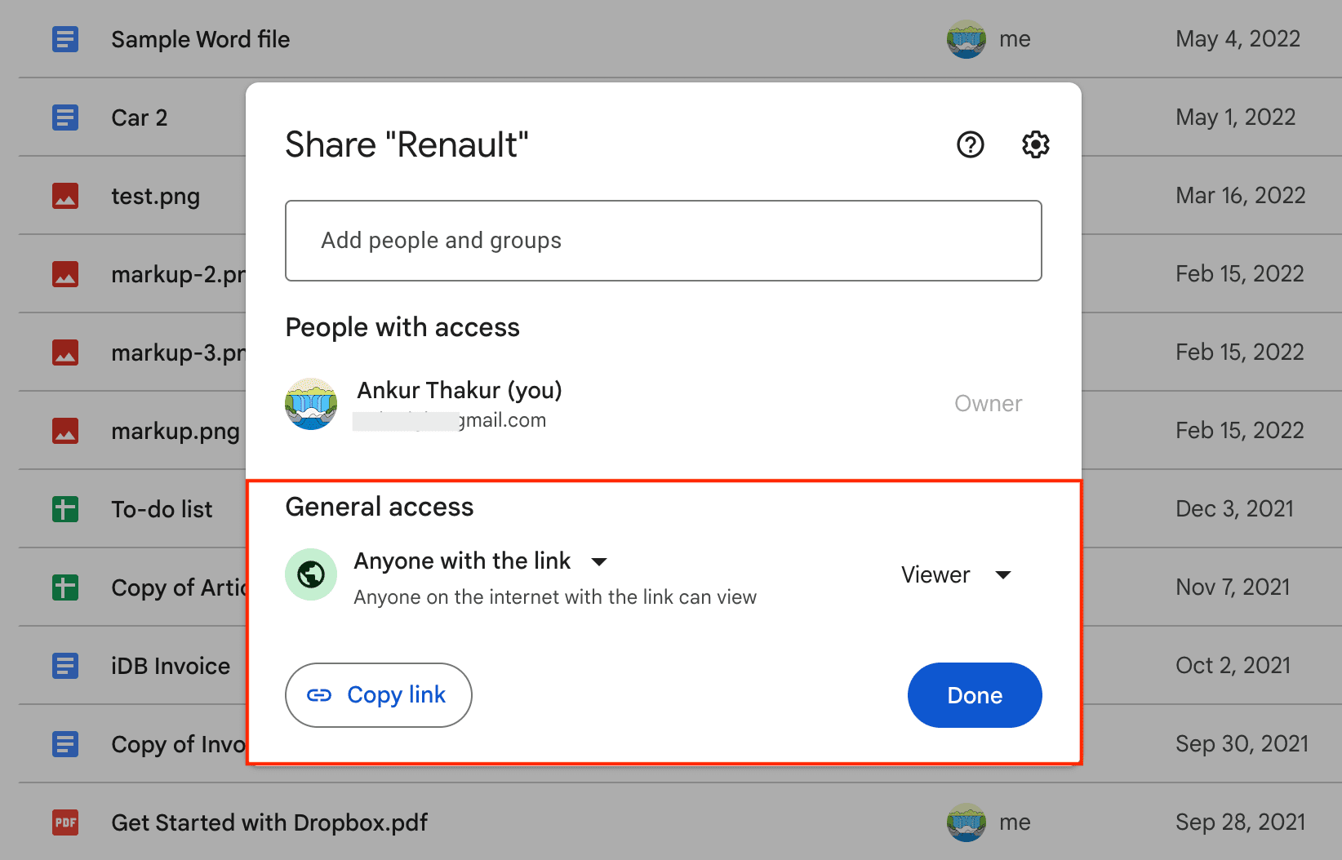Click the May 4, 2022 date
The height and width of the screenshot is (860, 1342).
[x=1238, y=39]
